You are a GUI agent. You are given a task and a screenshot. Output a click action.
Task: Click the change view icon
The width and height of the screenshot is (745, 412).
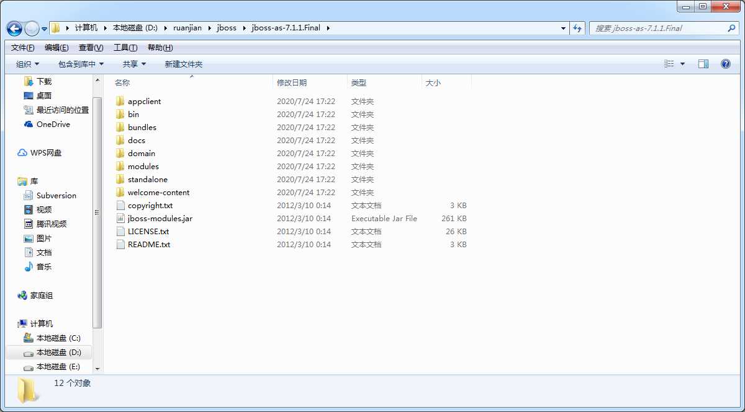click(x=669, y=64)
